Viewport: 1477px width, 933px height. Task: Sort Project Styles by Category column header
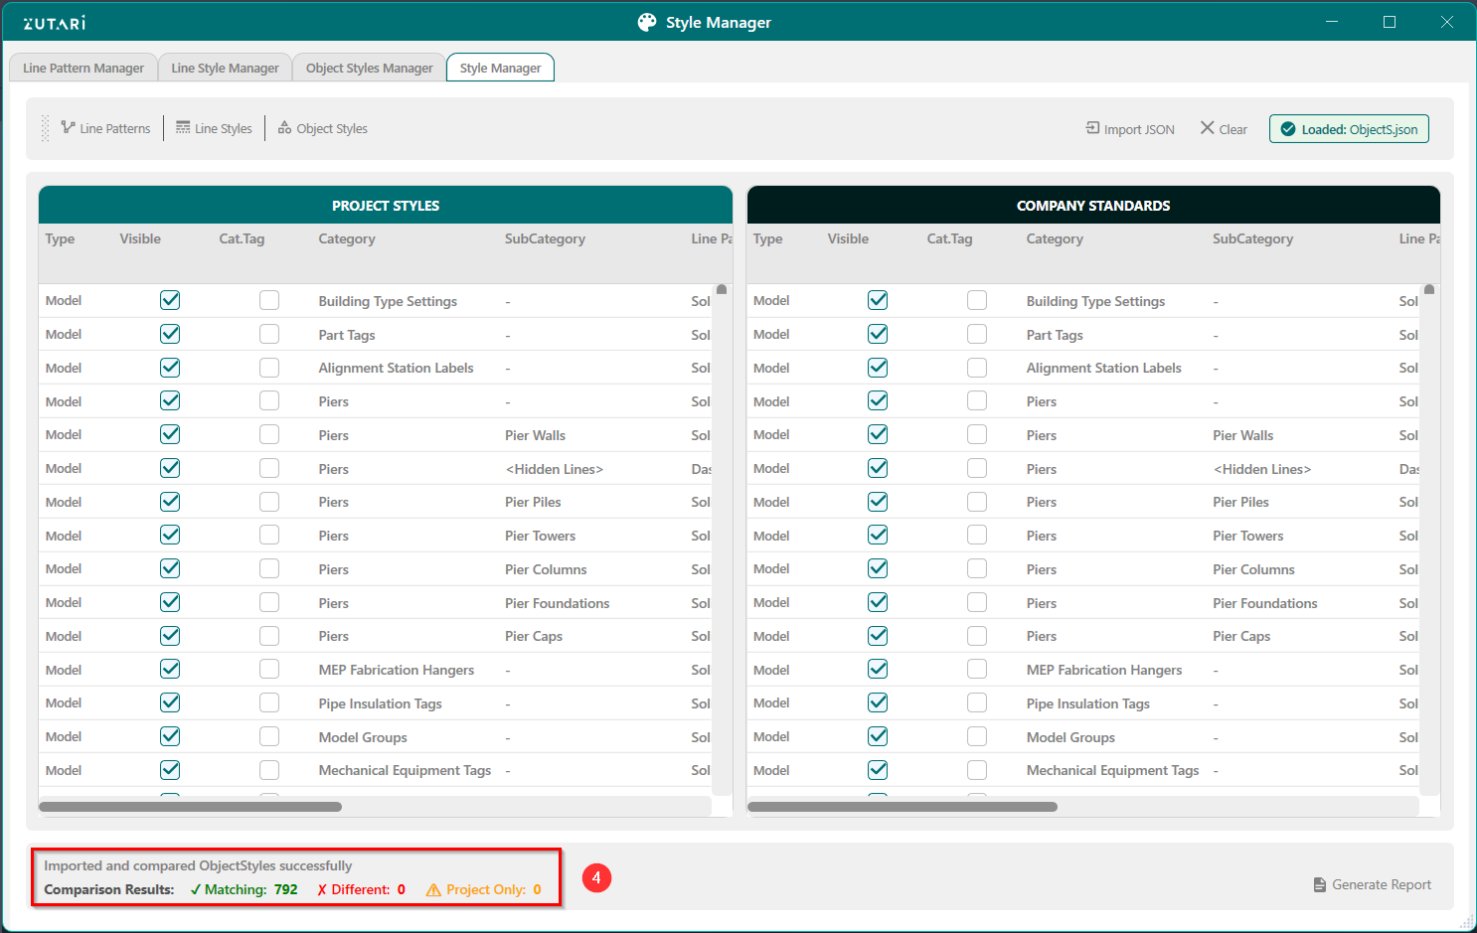click(347, 238)
